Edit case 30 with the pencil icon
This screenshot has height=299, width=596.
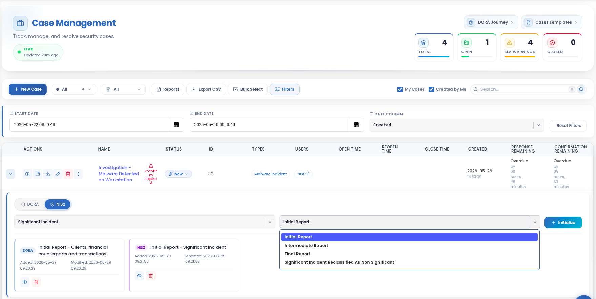[x=58, y=174]
